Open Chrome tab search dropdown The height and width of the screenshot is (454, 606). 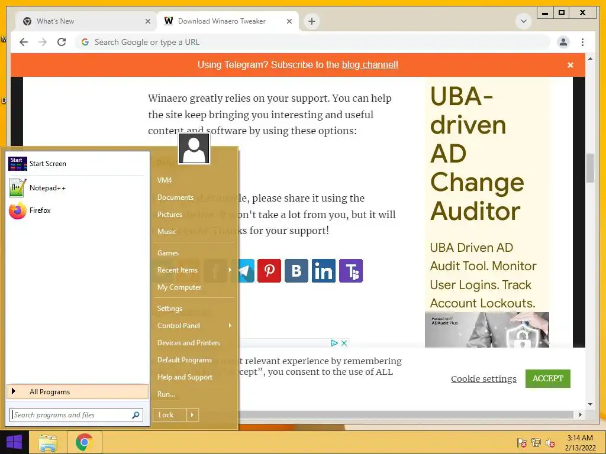[524, 21]
